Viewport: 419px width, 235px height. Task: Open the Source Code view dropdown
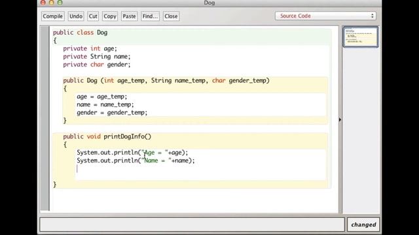click(326, 16)
